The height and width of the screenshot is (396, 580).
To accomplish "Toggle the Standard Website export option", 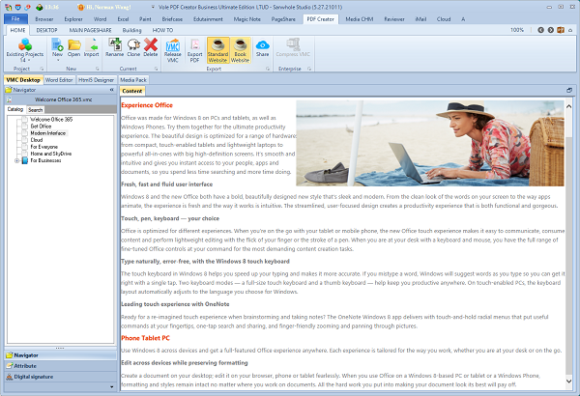I will [x=218, y=50].
